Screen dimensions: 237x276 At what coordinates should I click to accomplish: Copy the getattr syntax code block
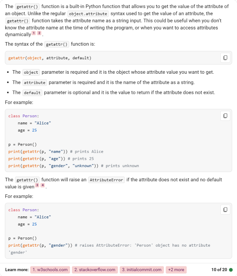[225, 58]
